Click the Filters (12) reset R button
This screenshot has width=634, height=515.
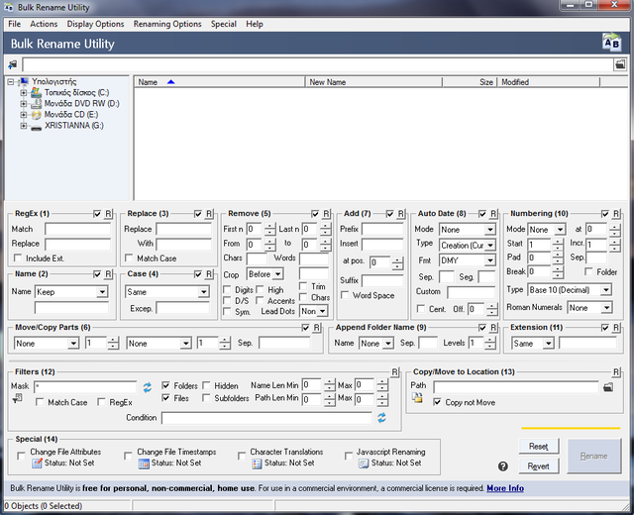(x=394, y=372)
